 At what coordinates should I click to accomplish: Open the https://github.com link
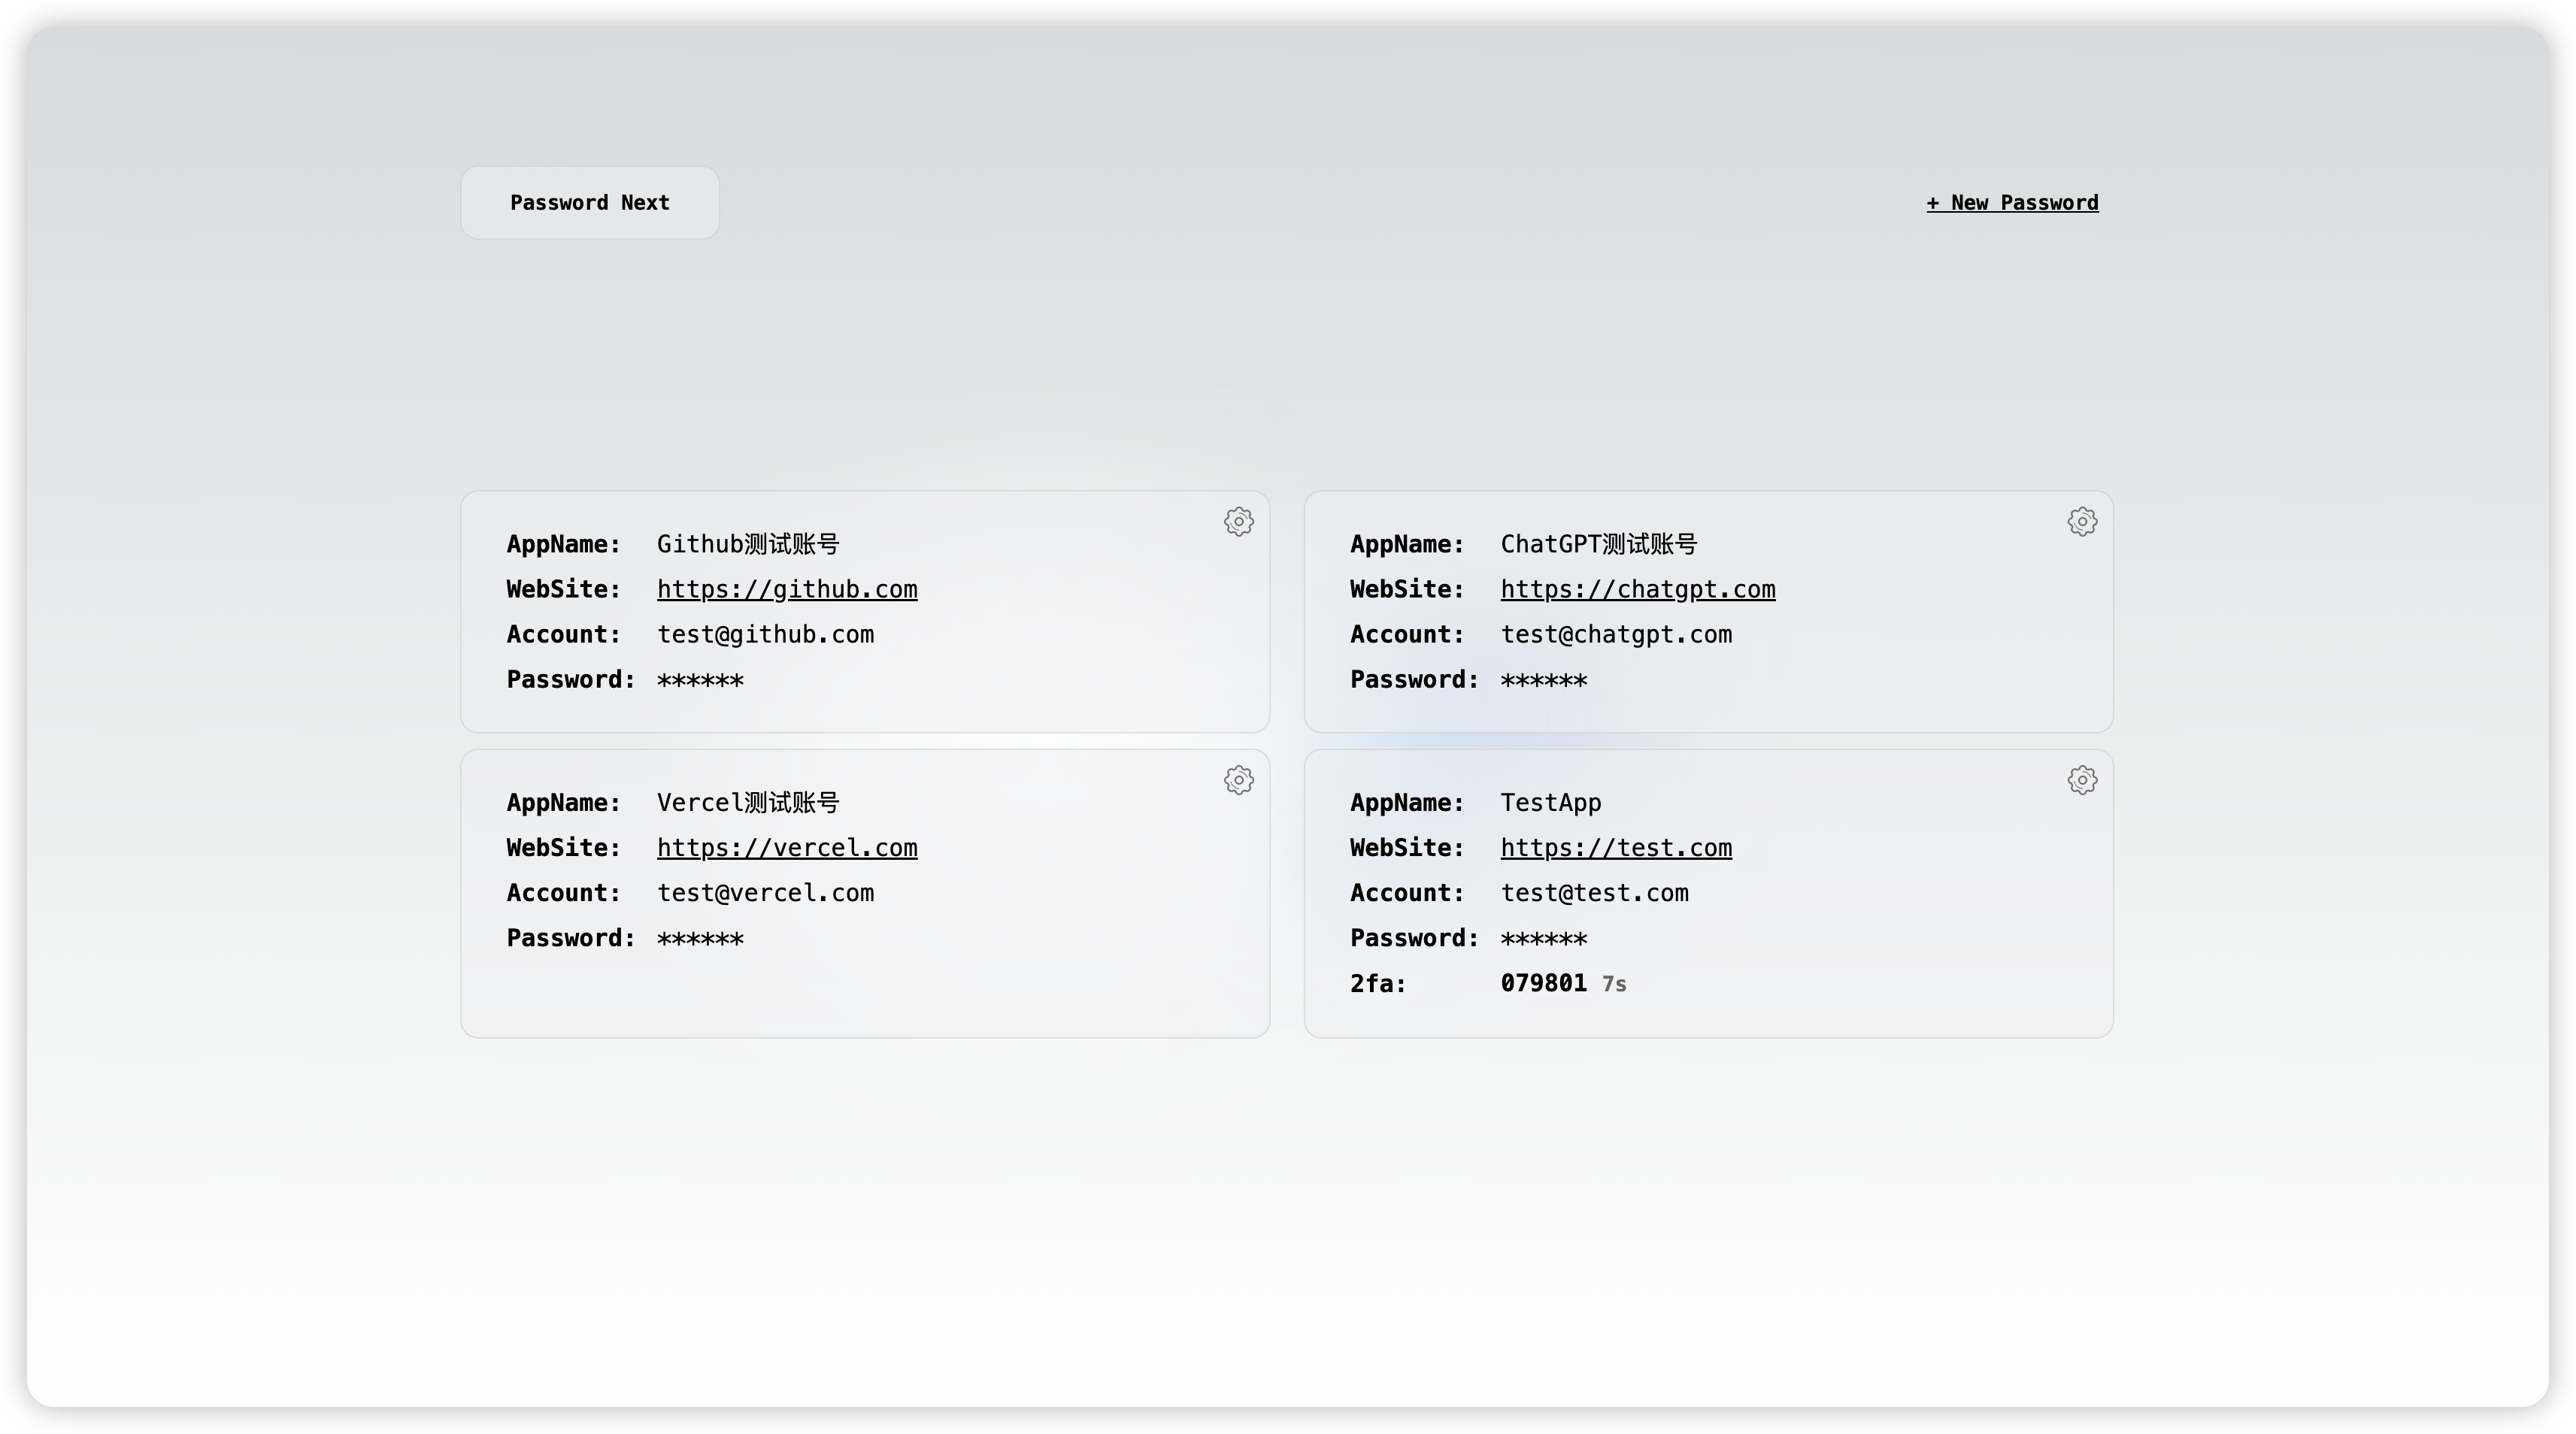[x=787, y=589]
